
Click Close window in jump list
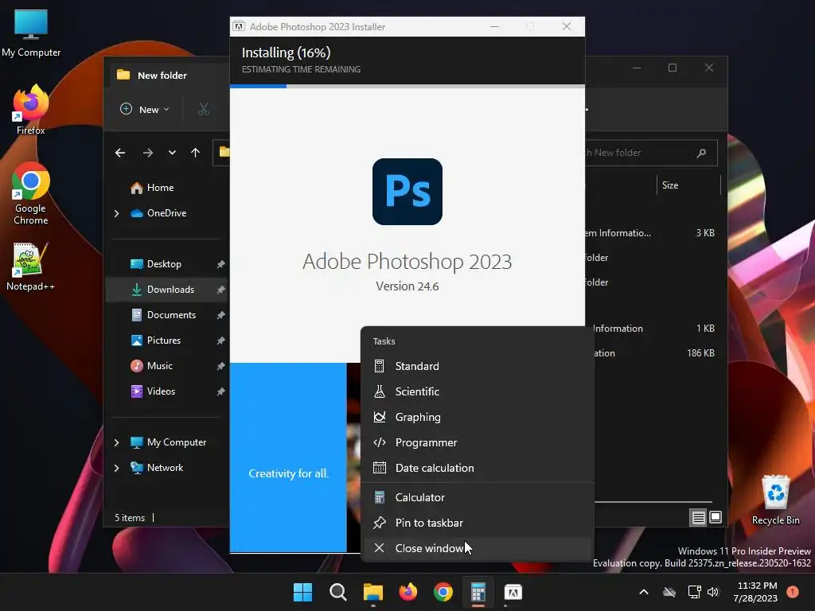tap(476, 549)
